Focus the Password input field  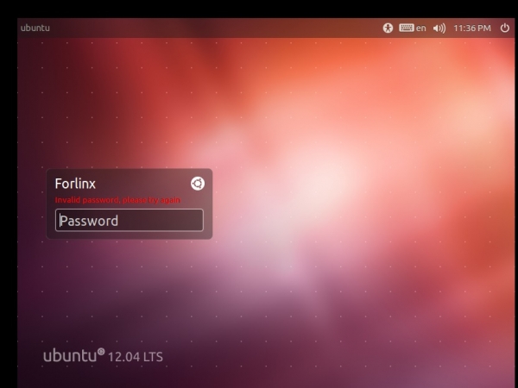[129, 221]
